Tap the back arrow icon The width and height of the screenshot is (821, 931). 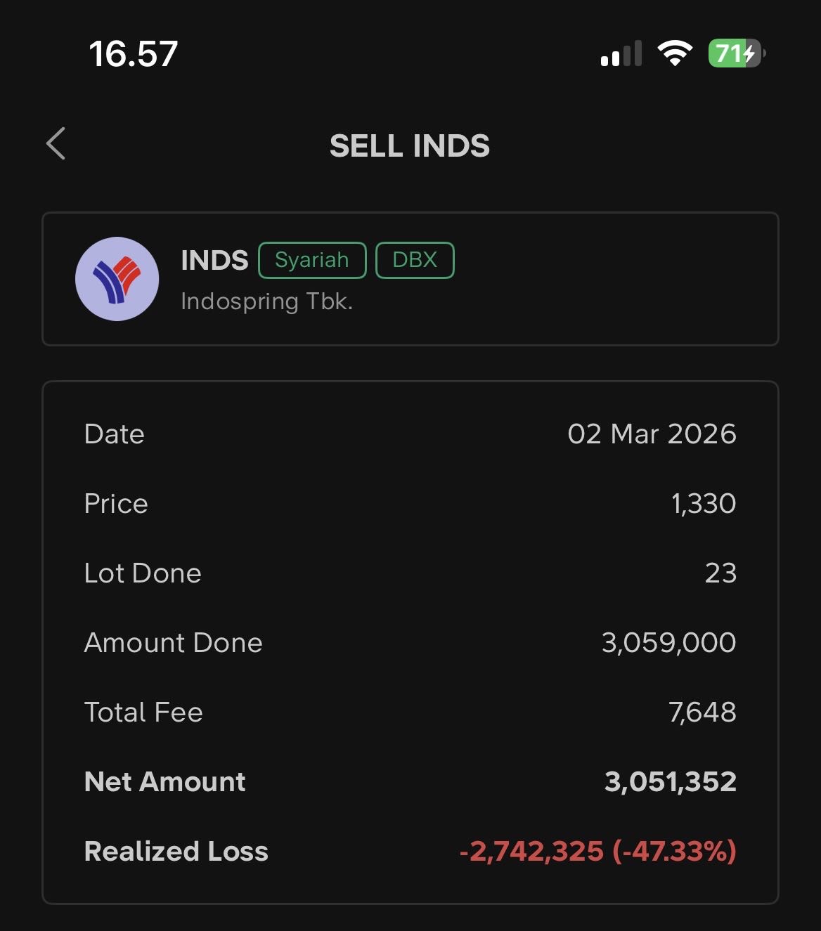coord(56,144)
